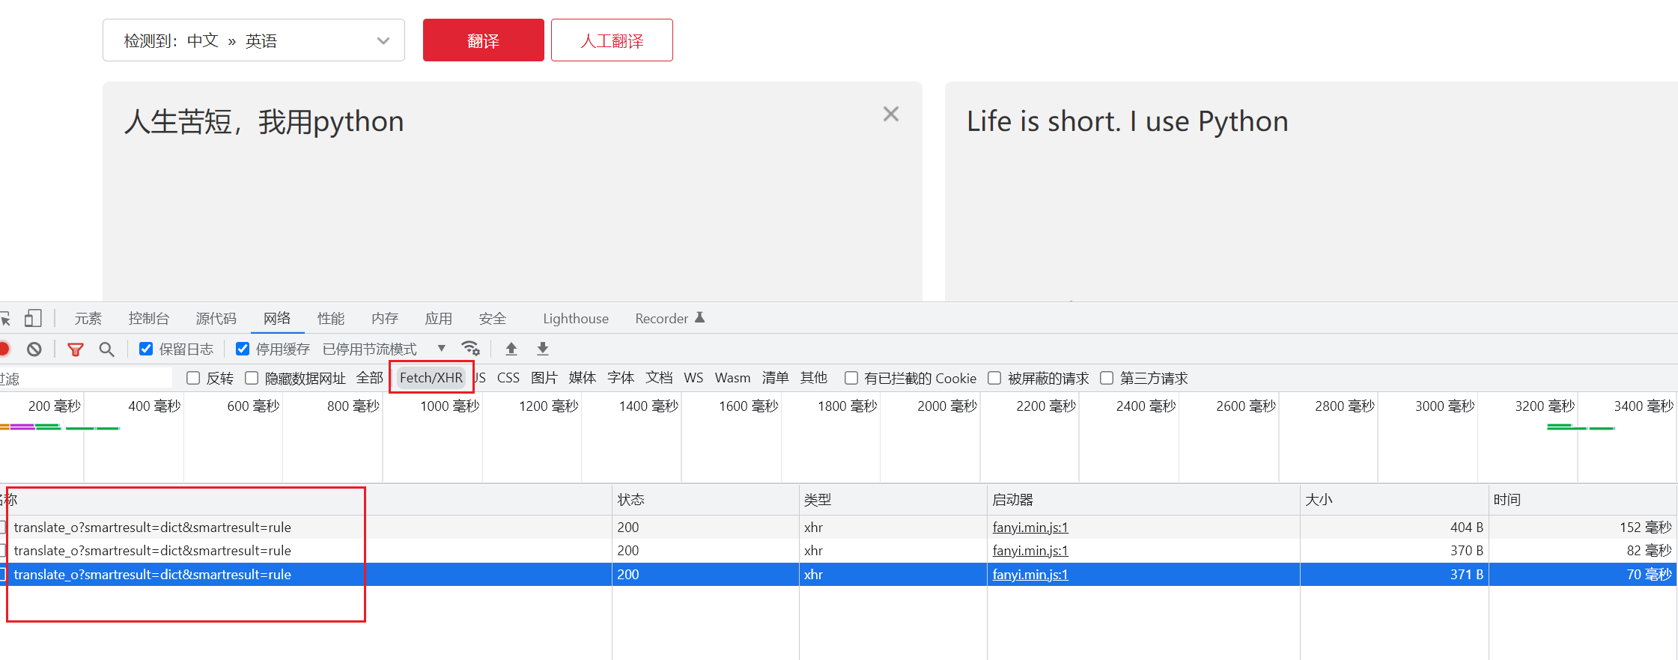The image size is (1678, 660).
Task: Switch to 安全 security tab
Action: (493, 319)
